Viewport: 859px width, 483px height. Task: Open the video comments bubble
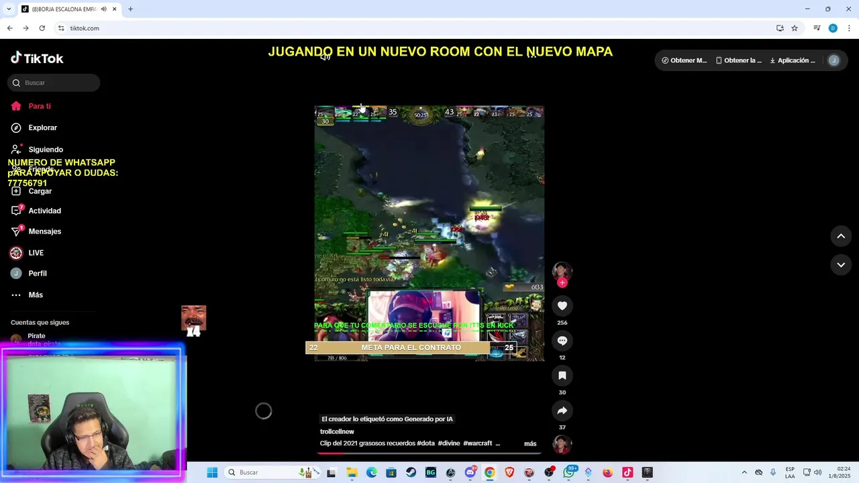(x=562, y=341)
